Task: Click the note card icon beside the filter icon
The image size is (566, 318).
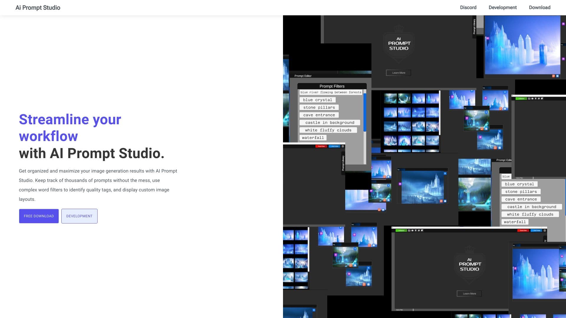Action: point(419,231)
